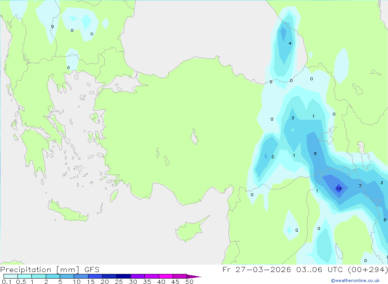Click the legend label "0.5"
The height and width of the screenshot is (284, 388).
click(x=21, y=282)
